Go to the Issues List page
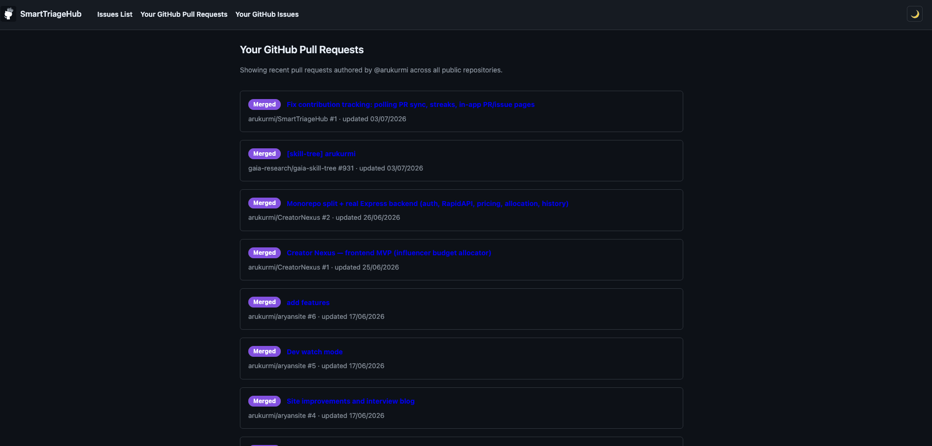 tap(115, 14)
